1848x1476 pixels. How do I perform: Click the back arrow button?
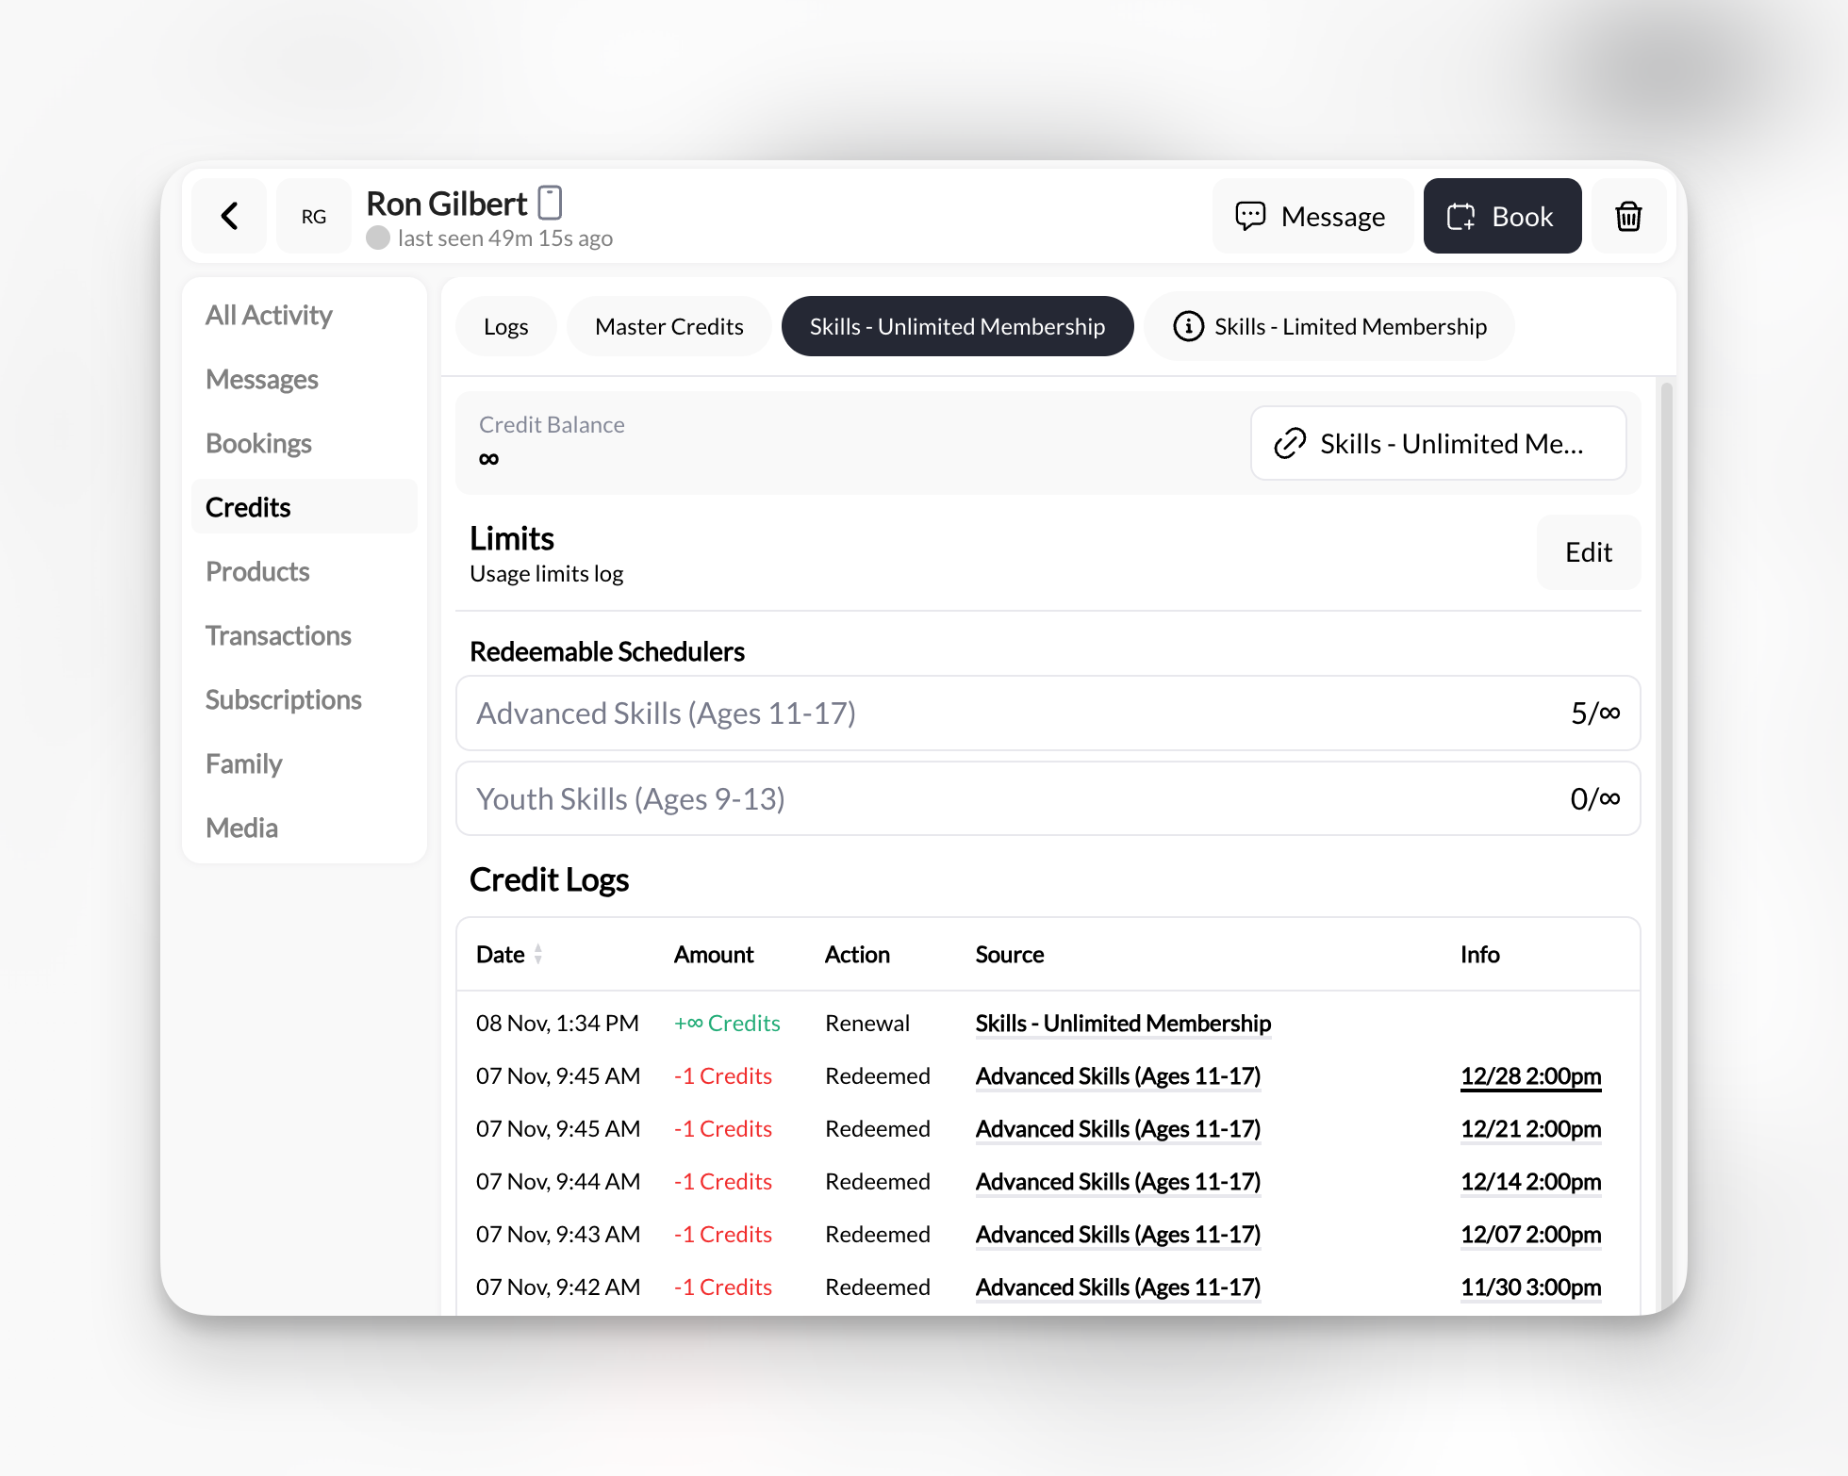[x=229, y=216]
